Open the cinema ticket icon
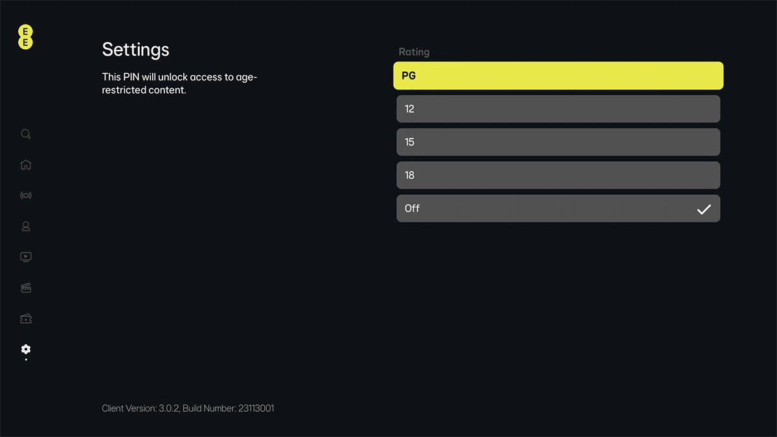Viewport: 777px width, 437px height. (x=25, y=319)
